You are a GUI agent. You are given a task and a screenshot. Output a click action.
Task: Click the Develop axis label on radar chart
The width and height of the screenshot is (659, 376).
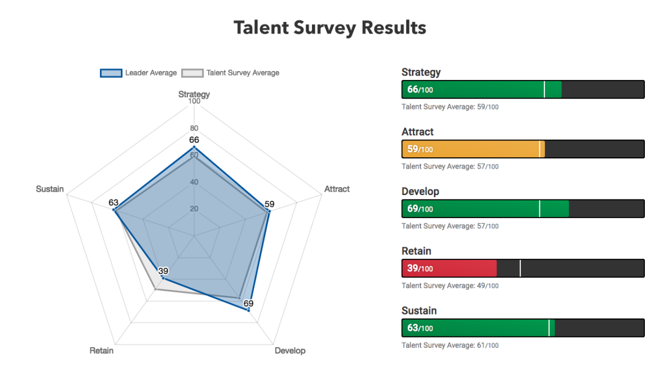[290, 351]
